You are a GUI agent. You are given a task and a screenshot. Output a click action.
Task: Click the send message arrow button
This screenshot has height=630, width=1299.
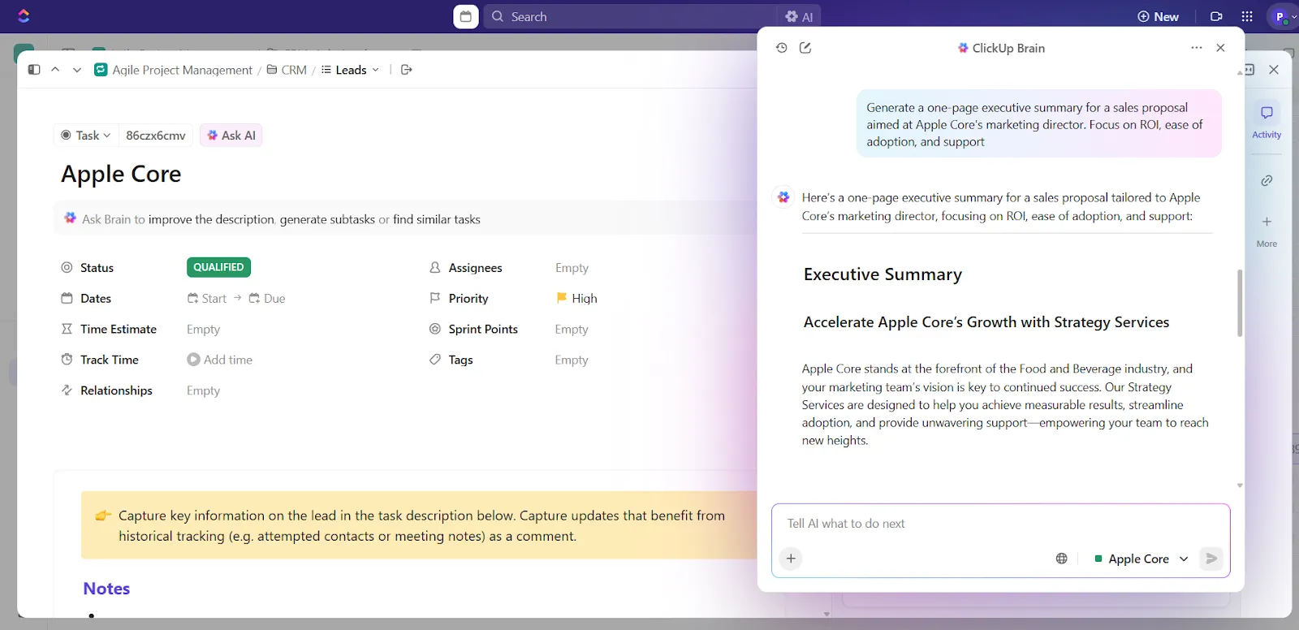(x=1211, y=559)
